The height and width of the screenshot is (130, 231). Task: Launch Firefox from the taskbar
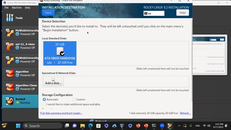pos(138,126)
